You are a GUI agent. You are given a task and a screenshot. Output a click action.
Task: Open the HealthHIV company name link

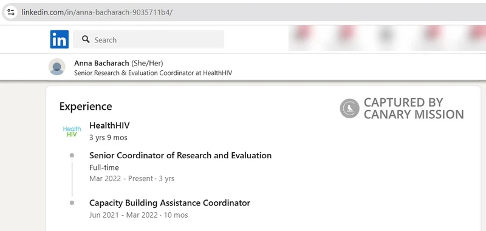coord(109,126)
